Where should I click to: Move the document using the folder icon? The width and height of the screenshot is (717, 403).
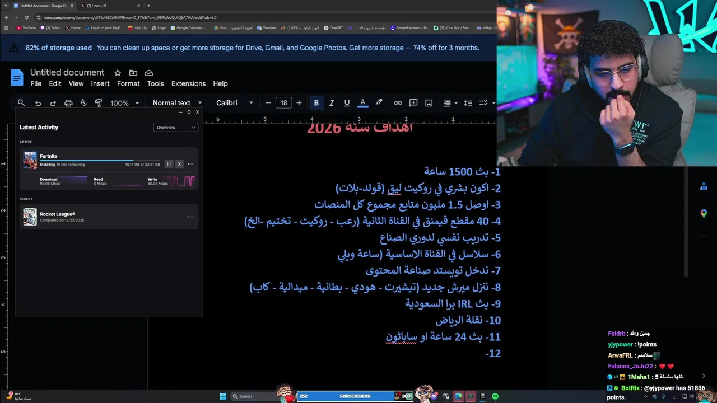coord(133,73)
